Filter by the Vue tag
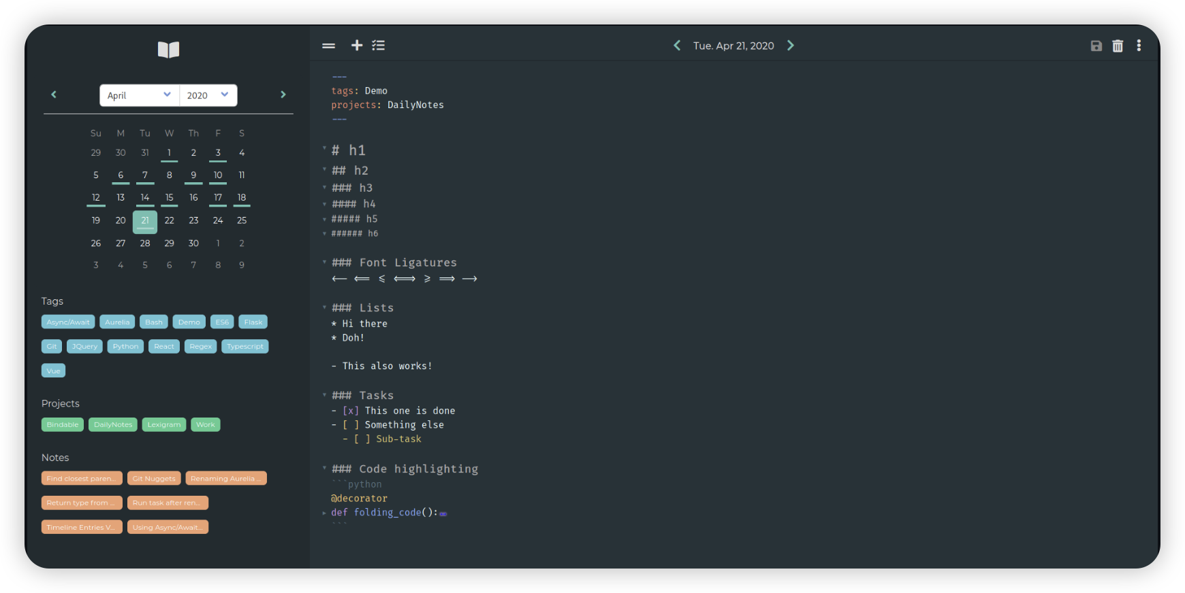The image size is (1185, 593). click(53, 371)
